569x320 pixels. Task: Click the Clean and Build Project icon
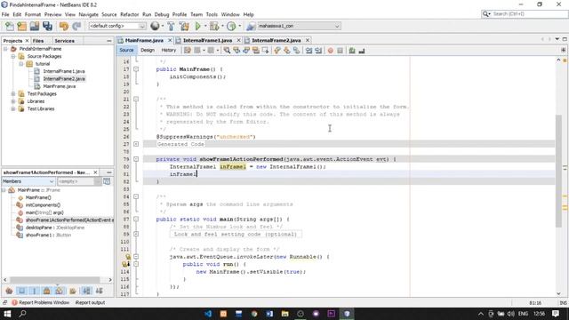coord(184,26)
